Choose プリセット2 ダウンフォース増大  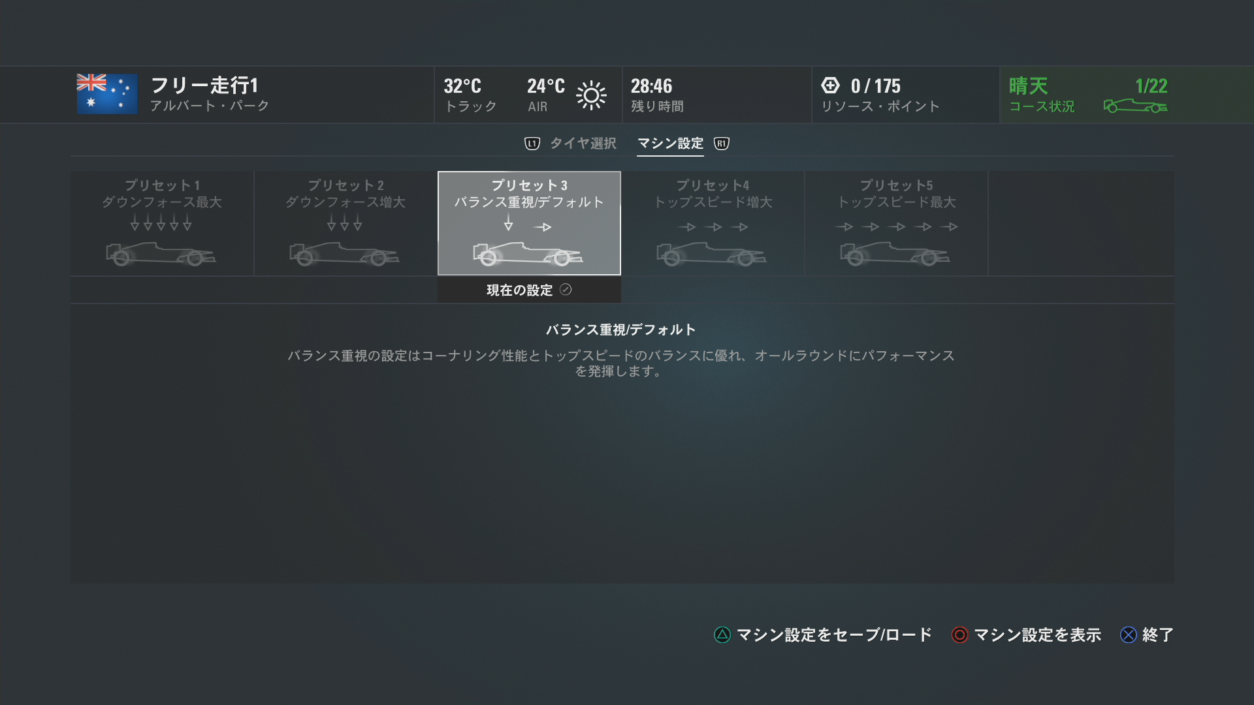tap(346, 223)
